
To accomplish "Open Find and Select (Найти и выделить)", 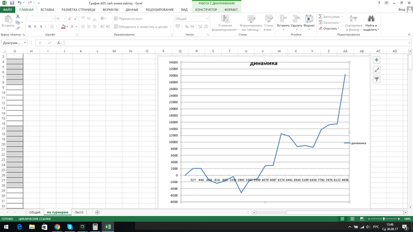I will tap(371, 23).
